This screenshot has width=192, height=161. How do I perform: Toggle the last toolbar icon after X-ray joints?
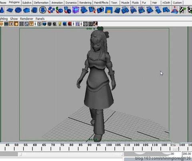(x=96, y=24)
